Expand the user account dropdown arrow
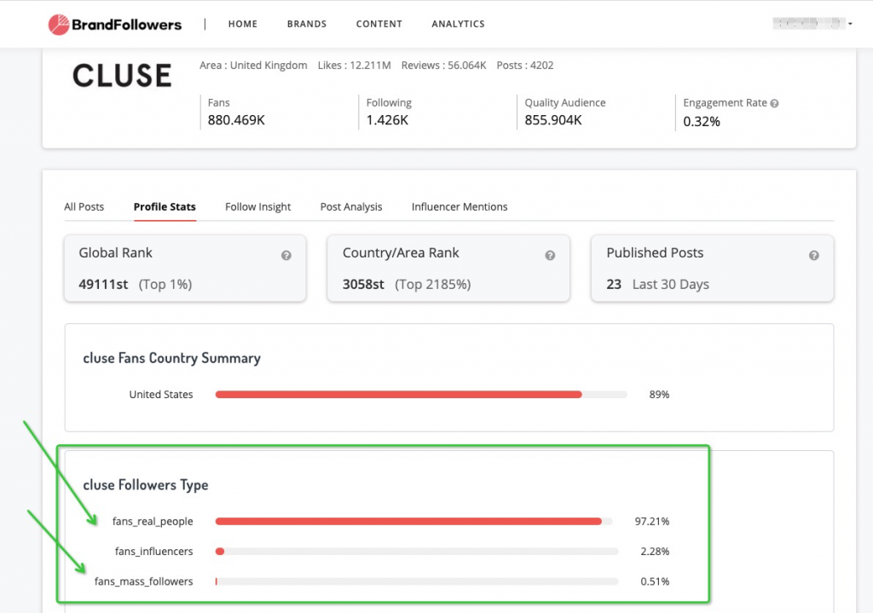Viewport: 873px width, 613px height. pyautogui.click(x=850, y=24)
